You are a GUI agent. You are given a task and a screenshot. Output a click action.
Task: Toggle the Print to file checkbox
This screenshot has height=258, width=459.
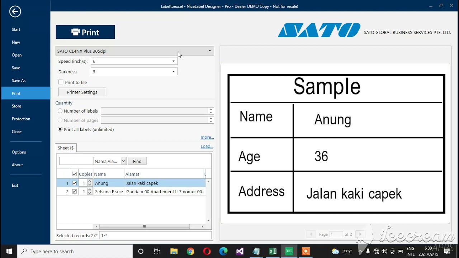click(61, 82)
